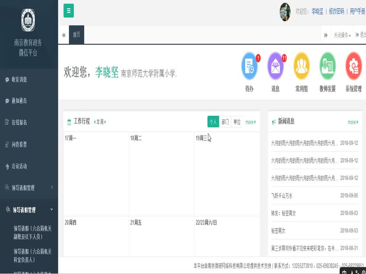Open the 关闭操作 dropdown
This screenshot has width=366, height=274.
[342, 35]
